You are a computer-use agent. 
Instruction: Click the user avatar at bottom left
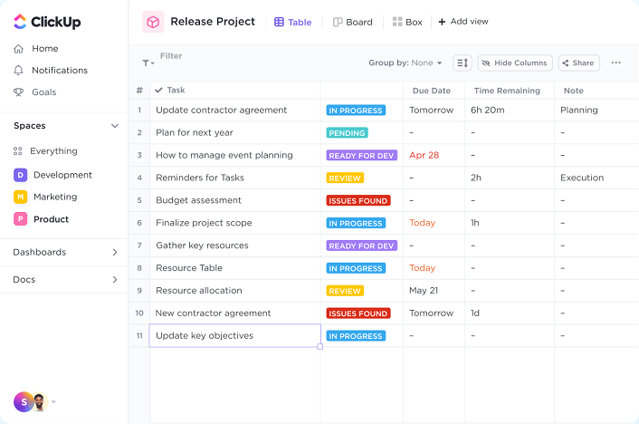pyautogui.click(x=24, y=401)
